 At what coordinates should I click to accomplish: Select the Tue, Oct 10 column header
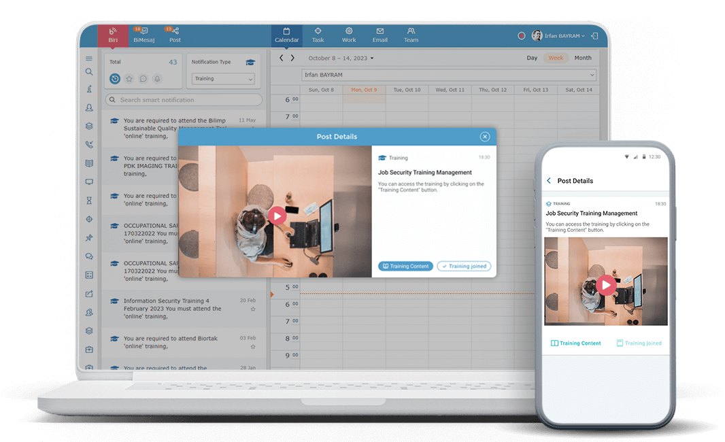coord(407,90)
